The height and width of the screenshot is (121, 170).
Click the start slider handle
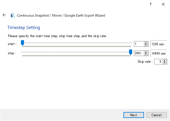coord(22,43)
